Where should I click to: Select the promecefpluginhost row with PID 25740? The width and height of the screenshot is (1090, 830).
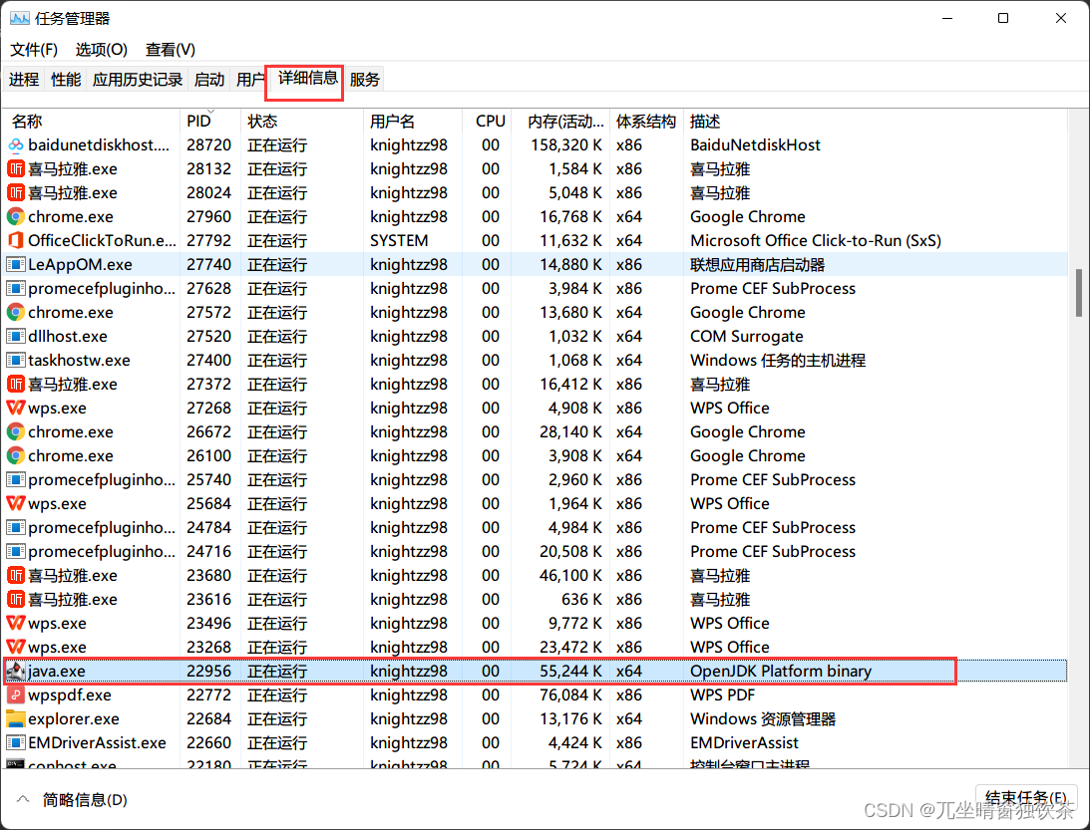[x=536, y=480]
